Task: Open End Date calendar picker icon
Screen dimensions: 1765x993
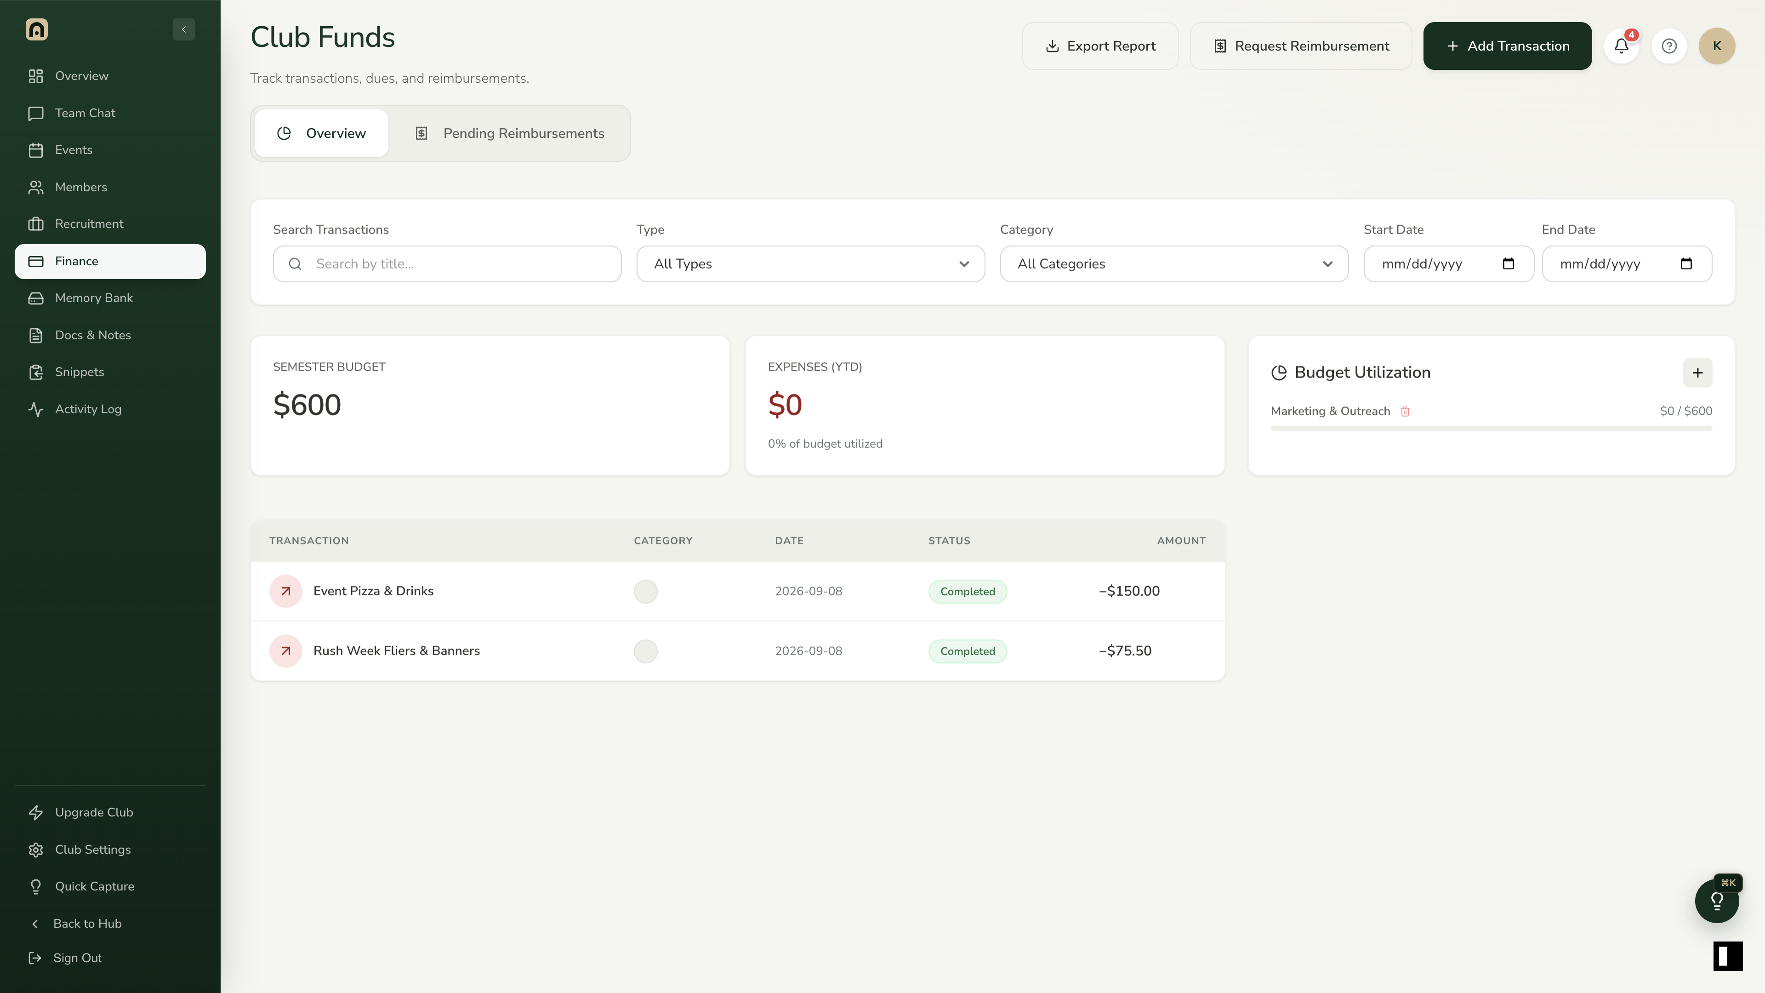Action: [x=1686, y=264]
